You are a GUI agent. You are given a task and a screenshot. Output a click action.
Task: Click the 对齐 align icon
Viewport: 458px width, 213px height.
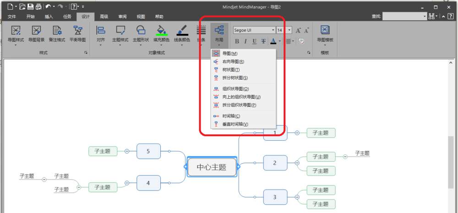point(100,30)
